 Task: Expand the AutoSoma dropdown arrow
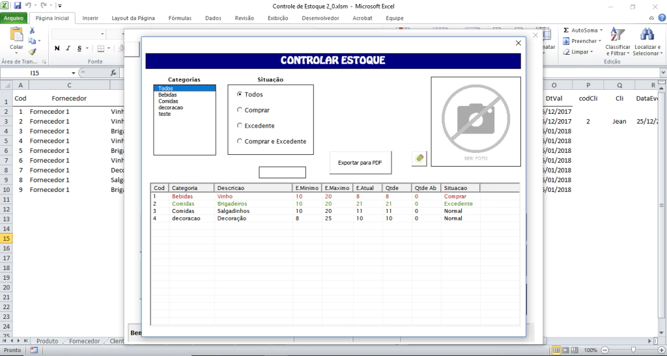pos(601,31)
